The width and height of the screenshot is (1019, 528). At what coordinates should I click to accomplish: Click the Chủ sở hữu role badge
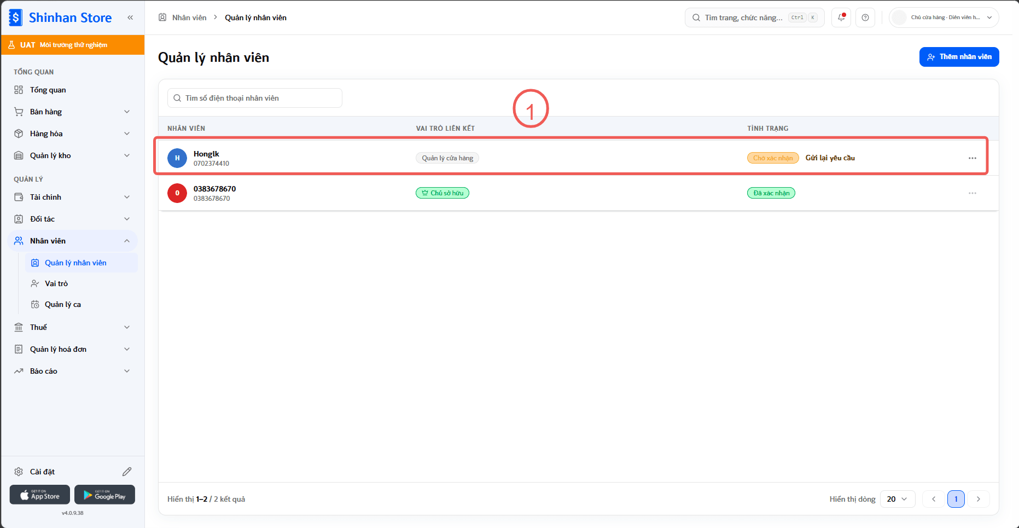[442, 193]
